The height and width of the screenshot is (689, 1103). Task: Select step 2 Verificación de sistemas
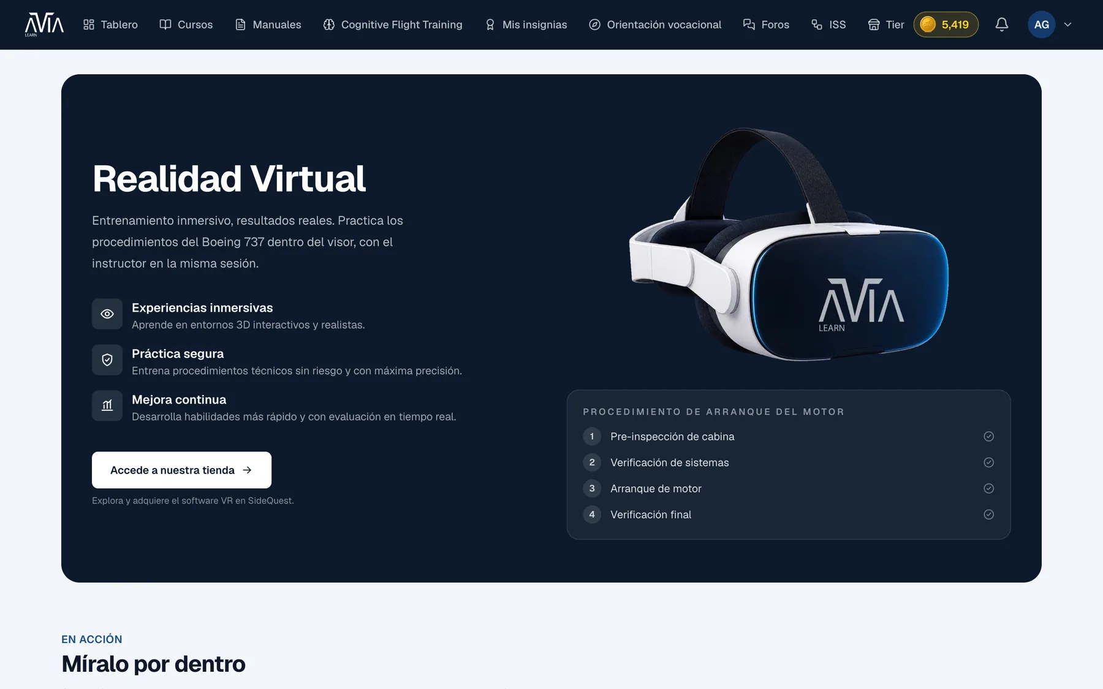pyautogui.click(x=789, y=462)
